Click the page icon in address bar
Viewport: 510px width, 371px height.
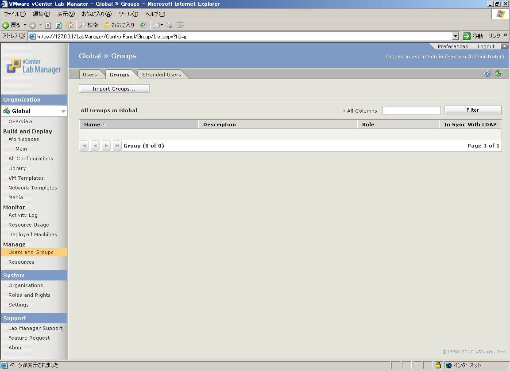point(32,36)
